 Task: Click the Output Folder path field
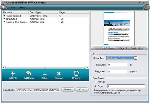point(37,90)
